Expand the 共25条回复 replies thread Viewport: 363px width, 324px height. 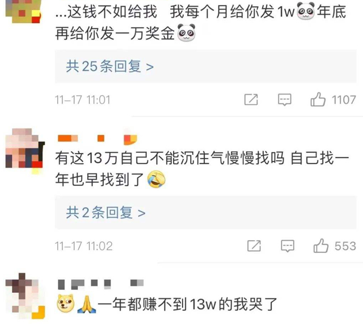205,66
